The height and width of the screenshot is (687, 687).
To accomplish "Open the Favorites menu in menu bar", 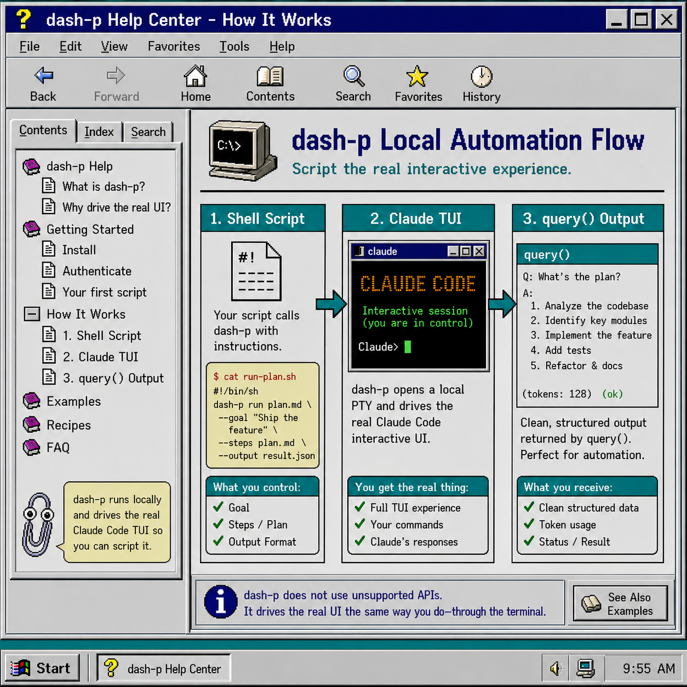I will pos(174,47).
